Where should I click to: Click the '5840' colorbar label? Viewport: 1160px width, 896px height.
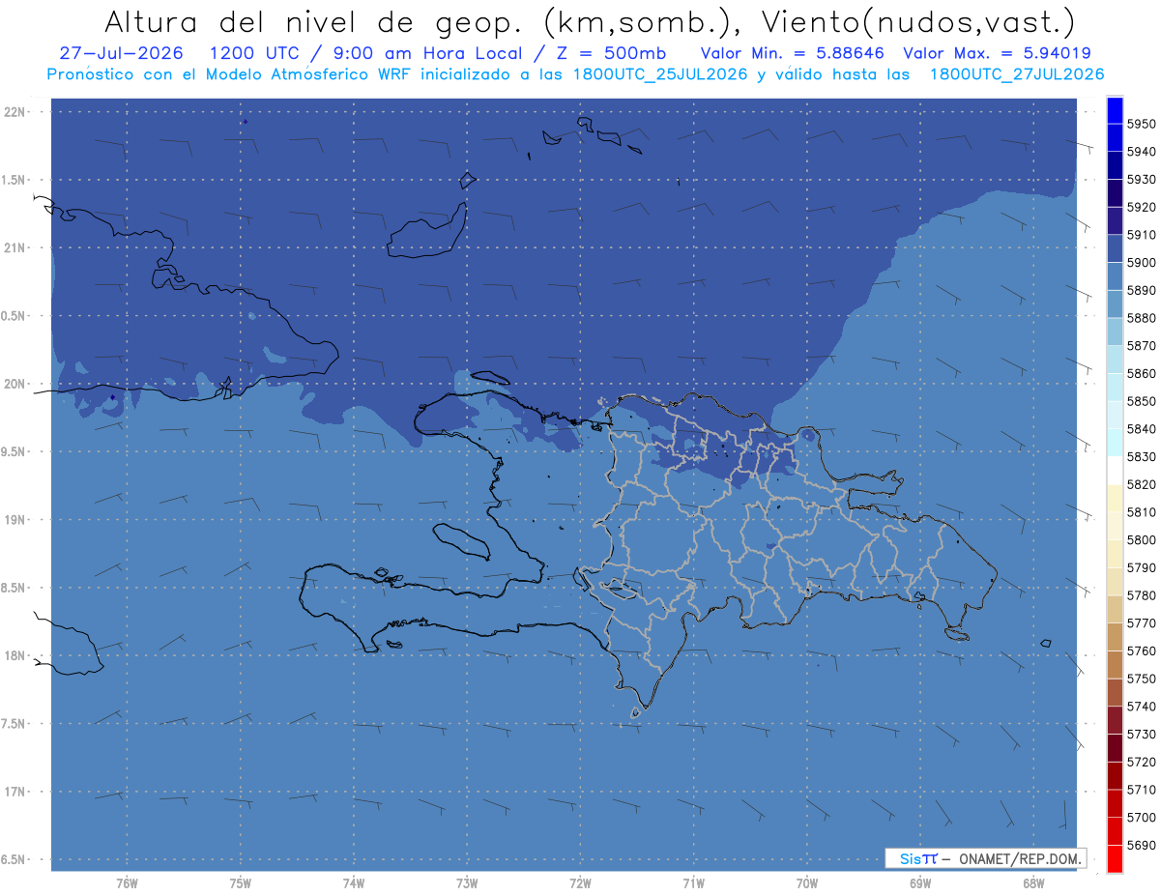(1142, 429)
